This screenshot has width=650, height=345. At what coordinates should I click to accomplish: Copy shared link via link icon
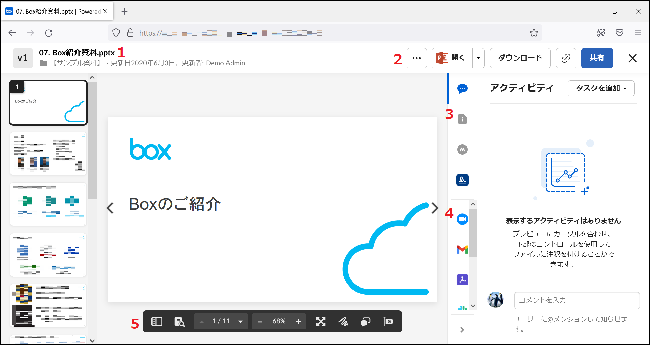tap(566, 58)
